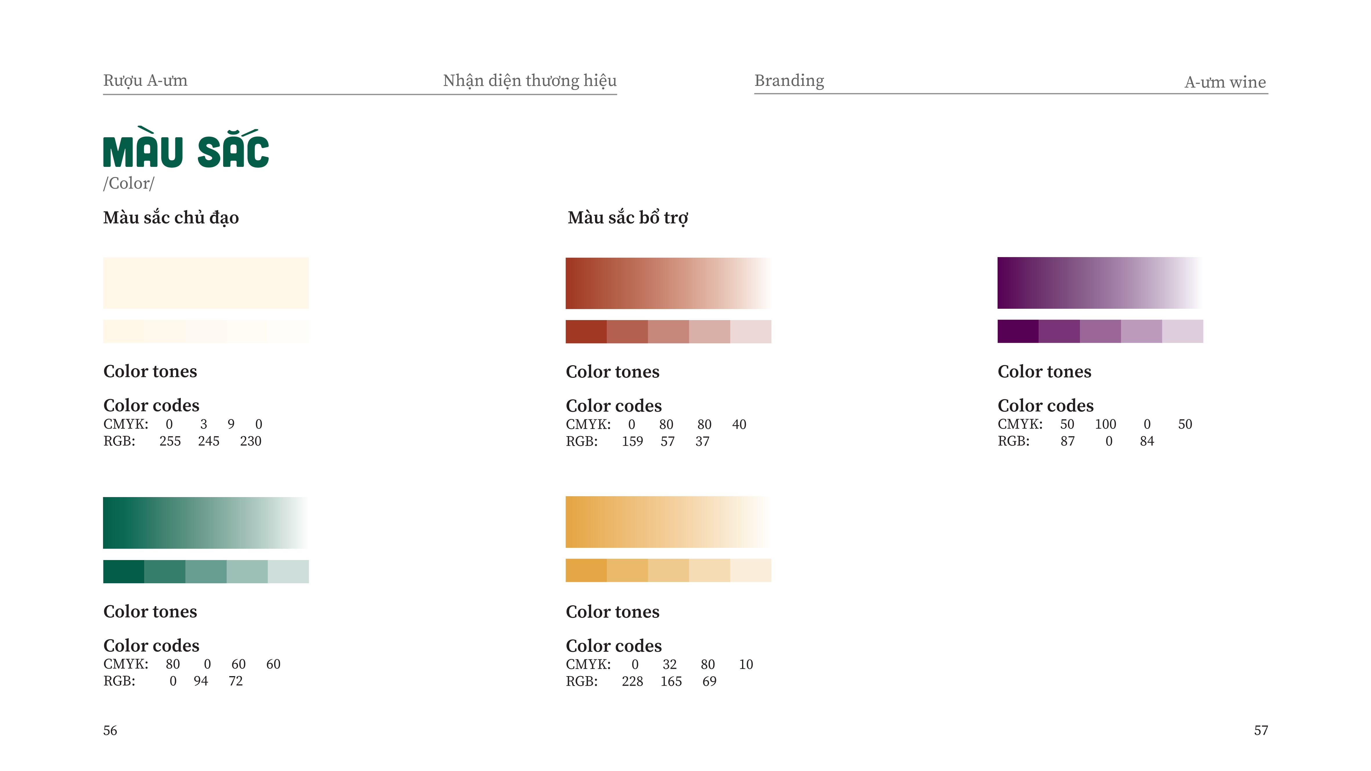The image size is (1371, 771).
Task: Click the green gradient bar
Action: coord(206,523)
